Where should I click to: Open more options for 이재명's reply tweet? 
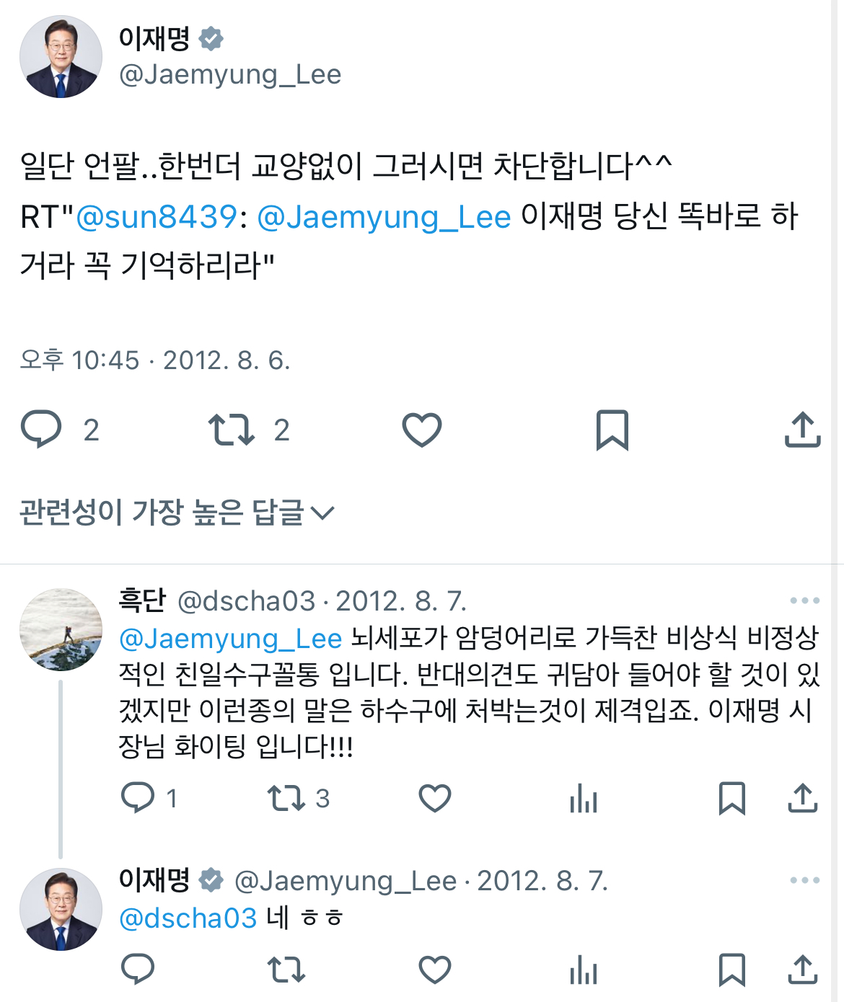tap(805, 880)
